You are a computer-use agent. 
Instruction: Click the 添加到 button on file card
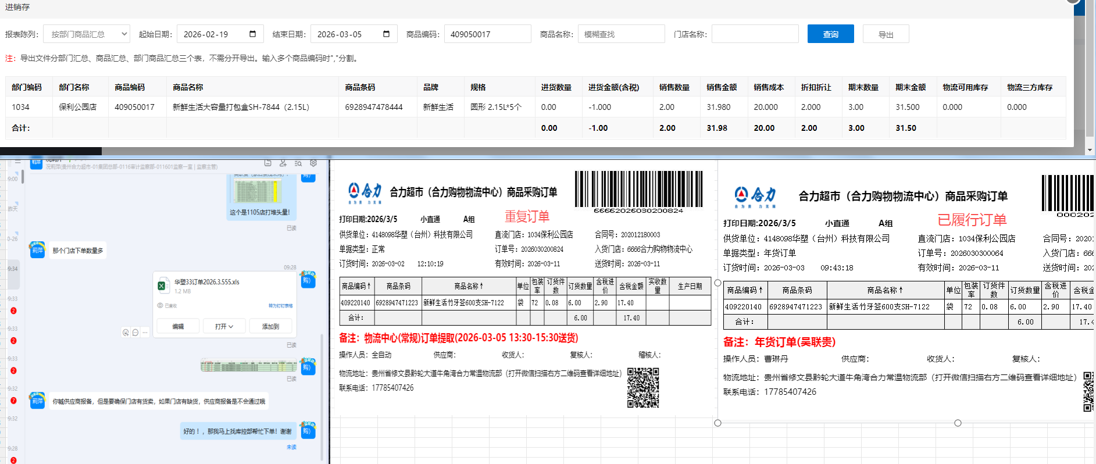[270, 326]
